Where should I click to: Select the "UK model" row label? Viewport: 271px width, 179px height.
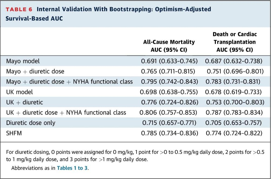pyautogui.click(x=19, y=92)
